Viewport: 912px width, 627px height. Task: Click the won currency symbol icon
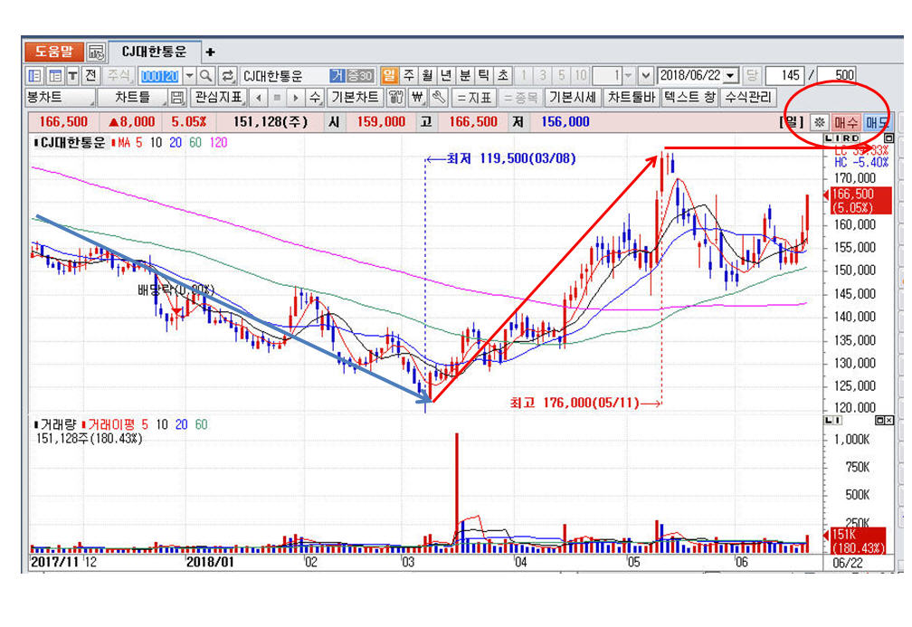pyautogui.click(x=418, y=97)
